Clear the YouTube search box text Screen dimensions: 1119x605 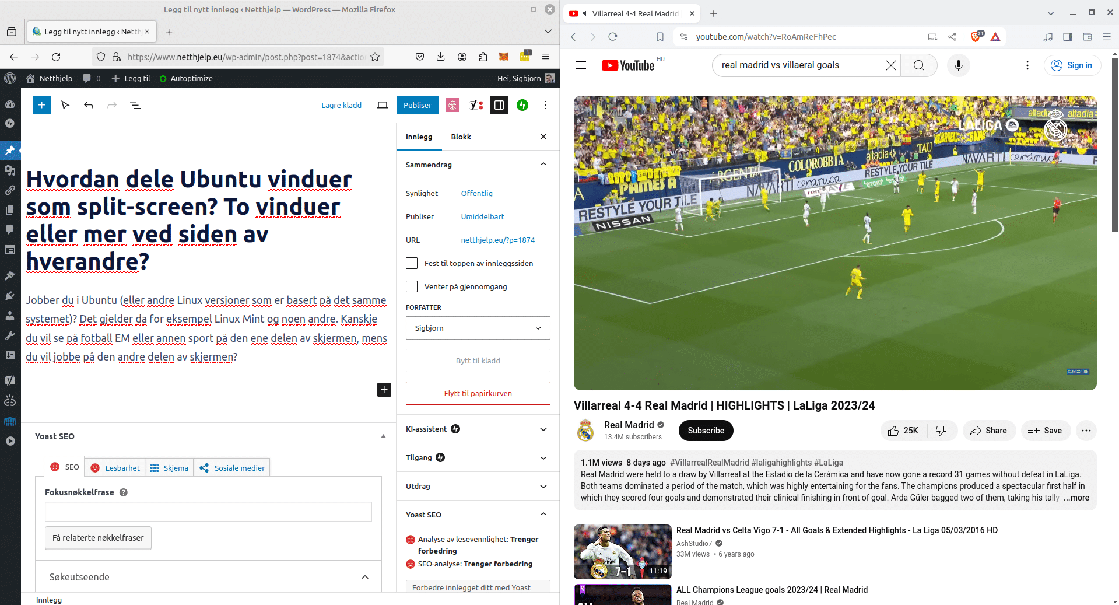890,65
